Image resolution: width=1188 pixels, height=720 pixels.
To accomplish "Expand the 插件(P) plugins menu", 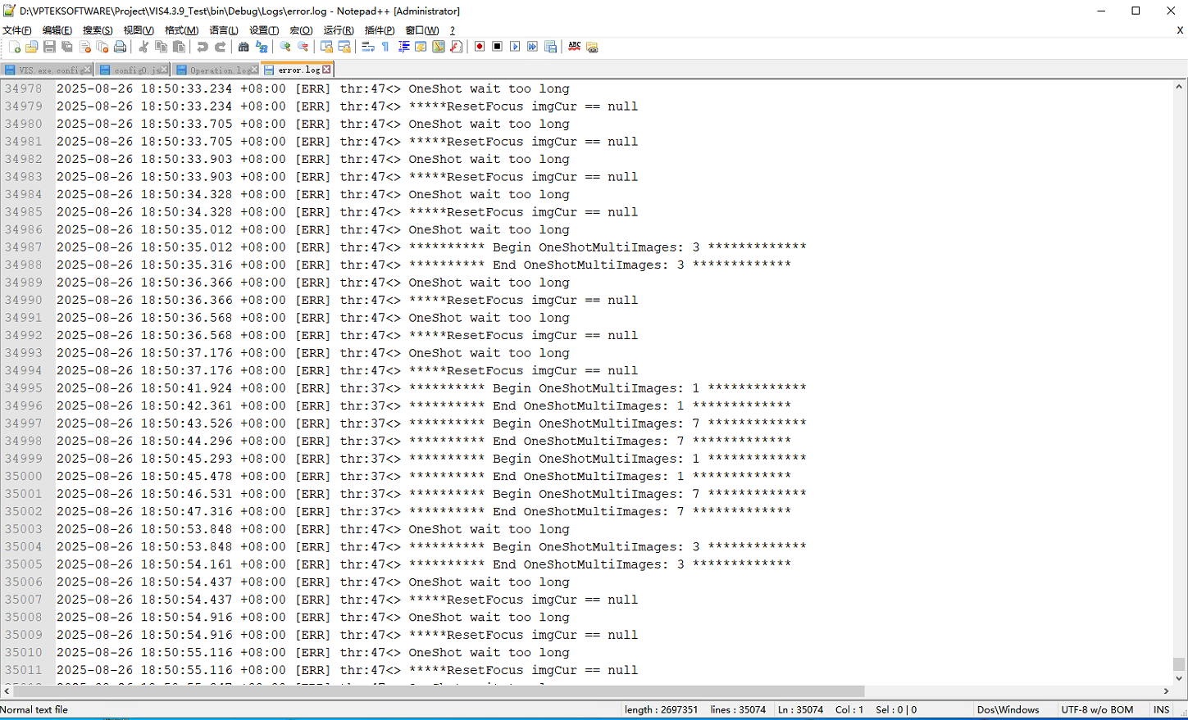I will 380,30.
